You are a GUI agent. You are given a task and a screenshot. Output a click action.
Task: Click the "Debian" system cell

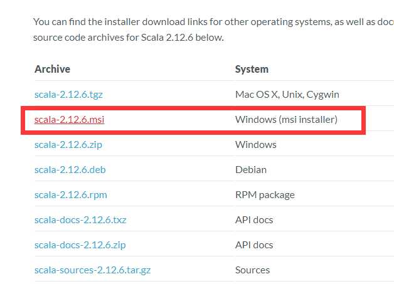(x=250, y=170)
